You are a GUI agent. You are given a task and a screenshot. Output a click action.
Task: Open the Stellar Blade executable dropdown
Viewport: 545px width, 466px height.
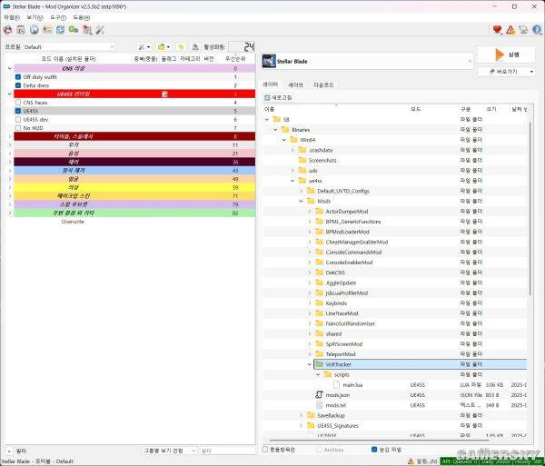pos(367,61)
